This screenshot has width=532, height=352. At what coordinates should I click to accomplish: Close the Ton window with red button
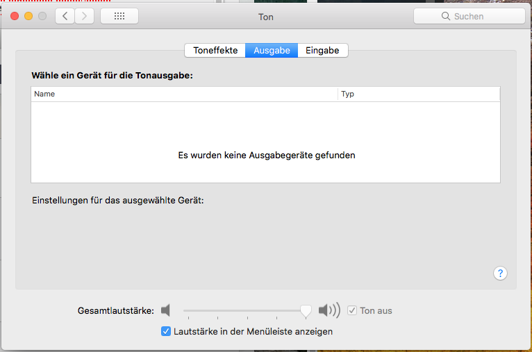coord(15,16)
